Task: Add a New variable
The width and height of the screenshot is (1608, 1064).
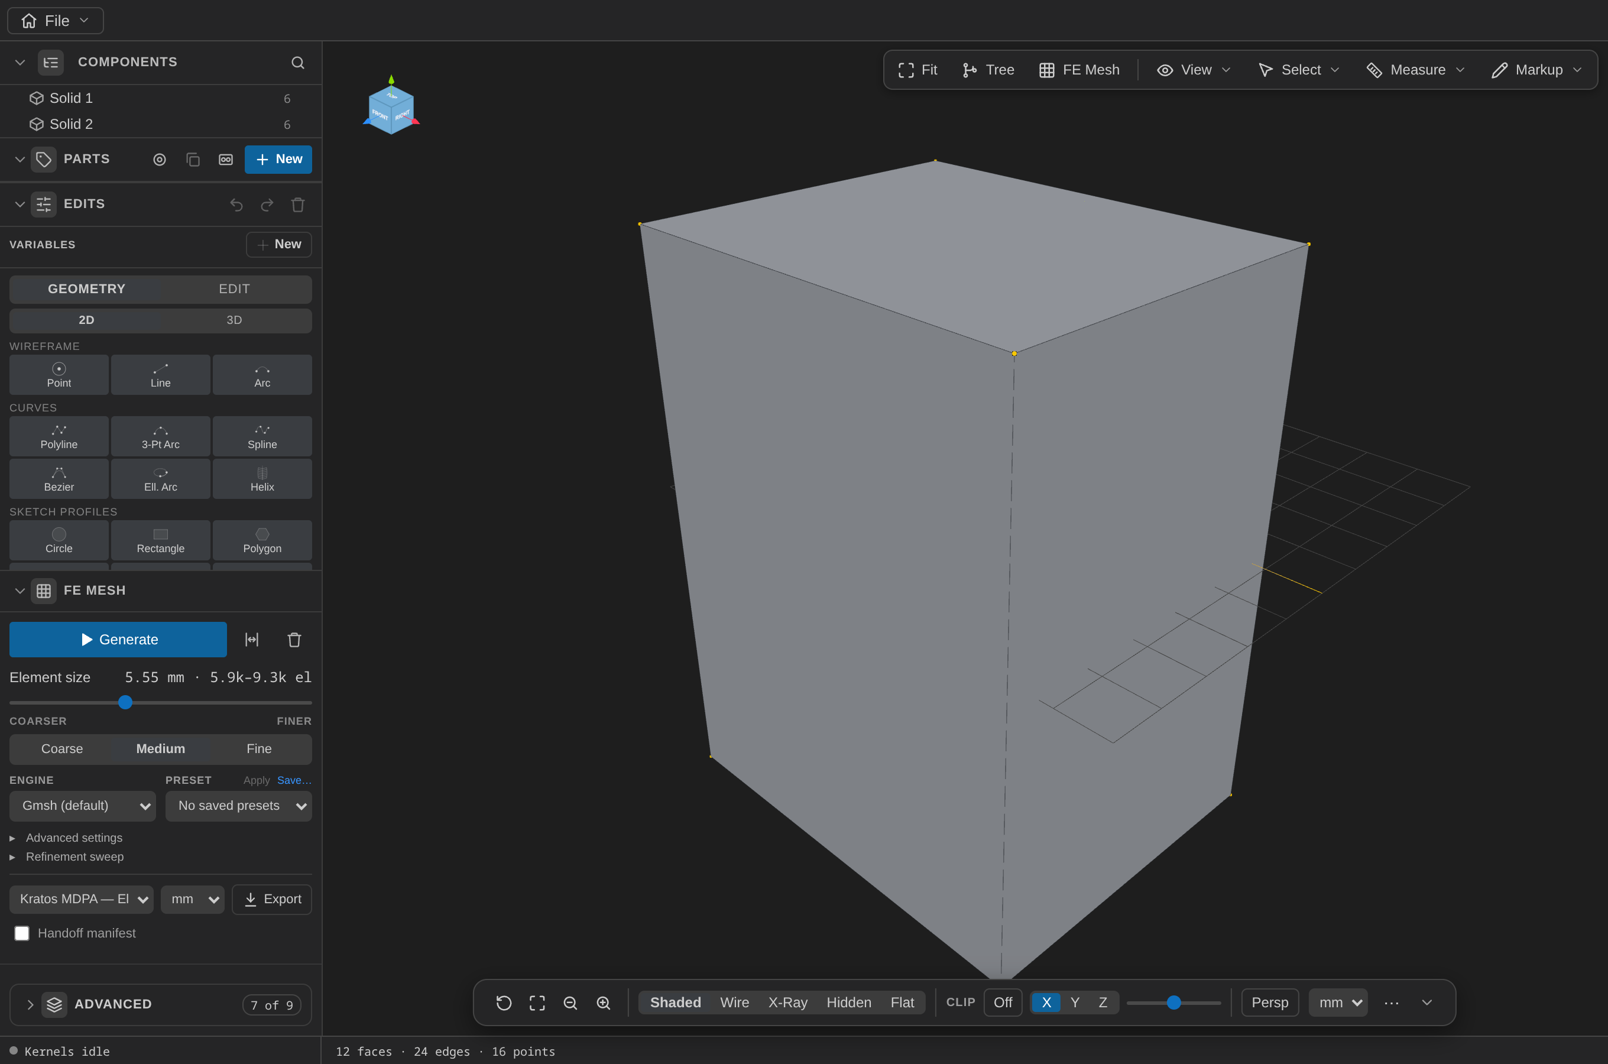Action: click(279, 244)
